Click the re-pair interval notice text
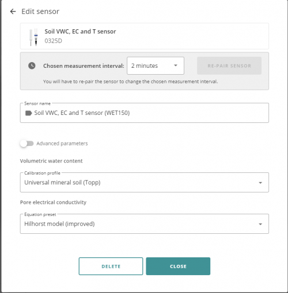Screen dimensions: 288x293 click(131, 82)
